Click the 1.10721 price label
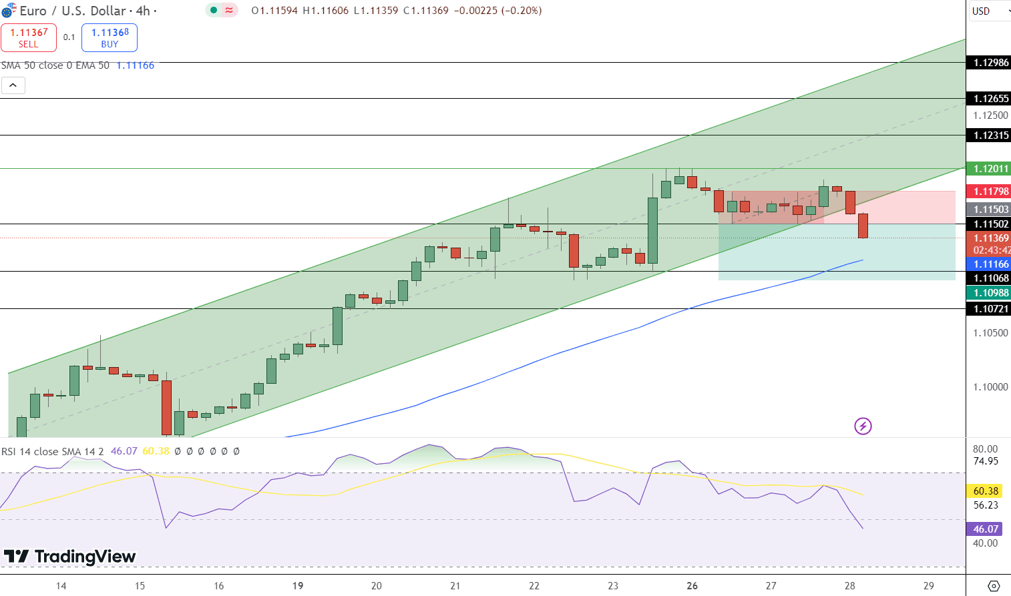Screen dimensions: 1011x596 990,309
